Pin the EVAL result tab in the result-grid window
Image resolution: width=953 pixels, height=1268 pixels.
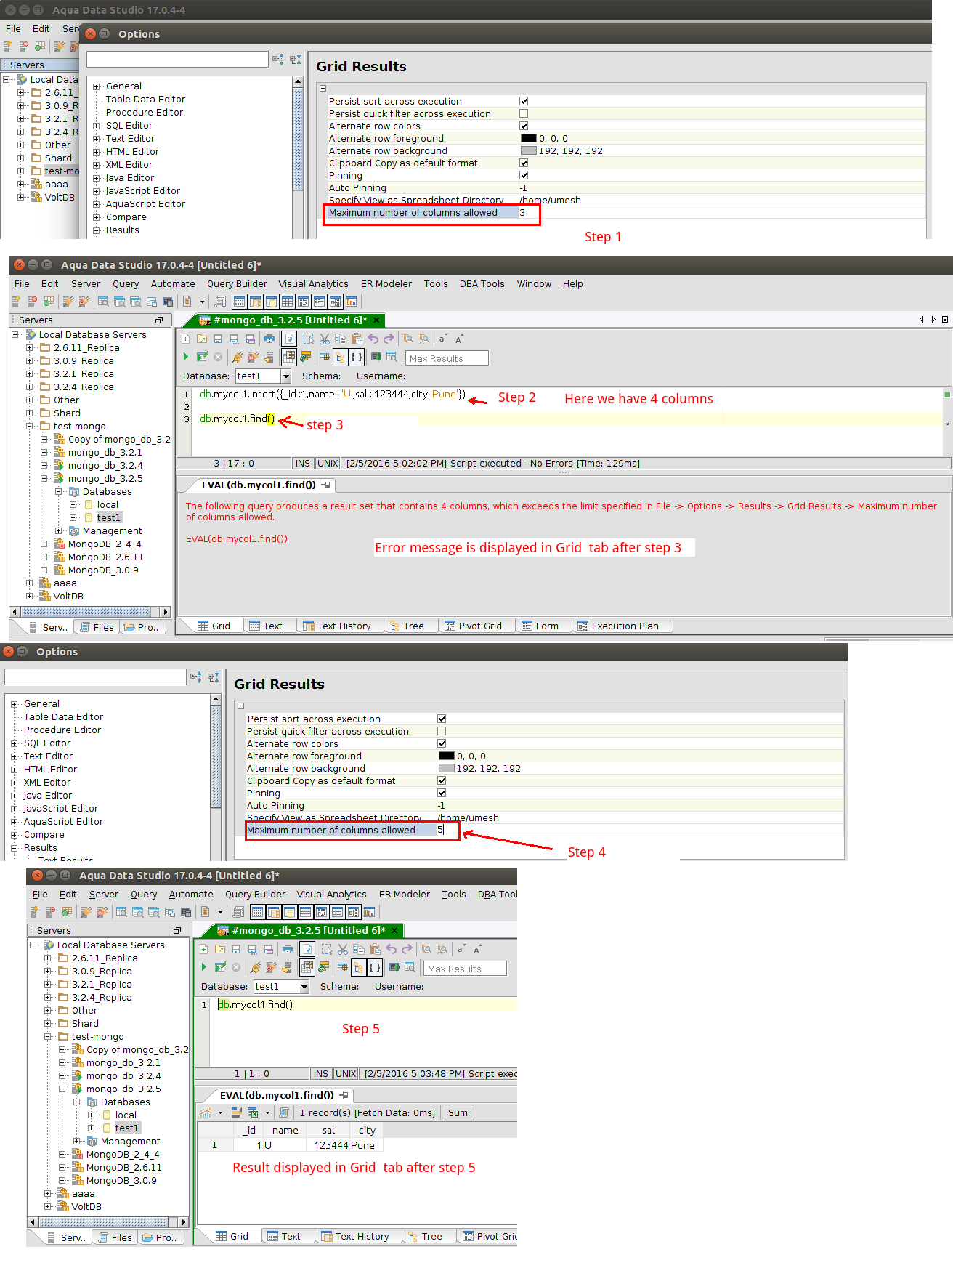coord(344,1095)
